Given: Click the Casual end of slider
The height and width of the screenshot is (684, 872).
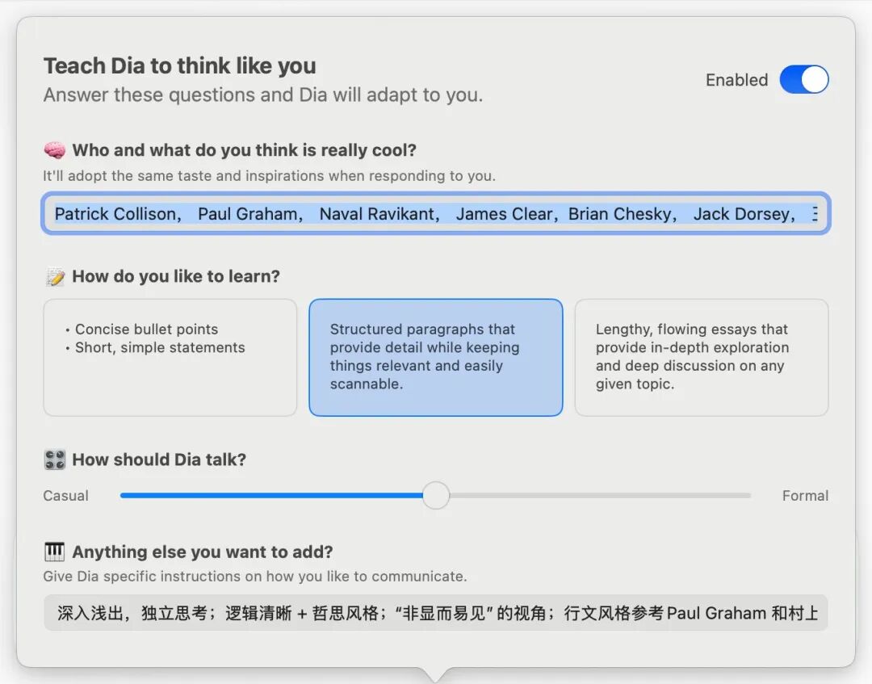Looking at the screenshot, I should (66, 496).
